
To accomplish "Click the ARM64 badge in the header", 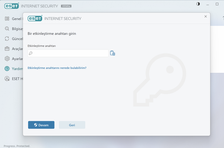I will [x=66, y=6].
